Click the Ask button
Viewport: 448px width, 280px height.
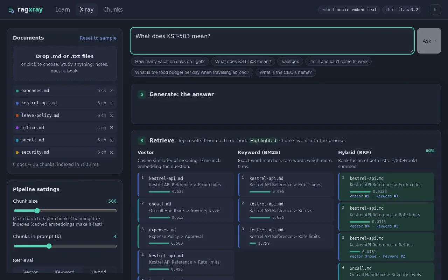click(429, 41)
